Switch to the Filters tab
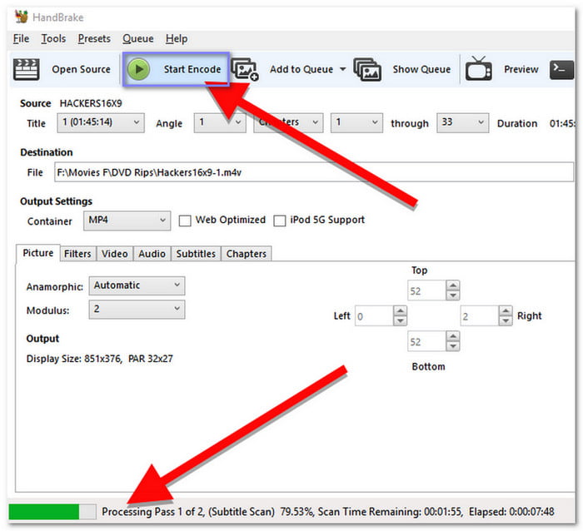The width and height of the screenshot is (583, 531). [77, 254]
